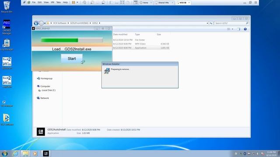
Task: Click the VMware pause/suspend VM icon
Action: 73,3
